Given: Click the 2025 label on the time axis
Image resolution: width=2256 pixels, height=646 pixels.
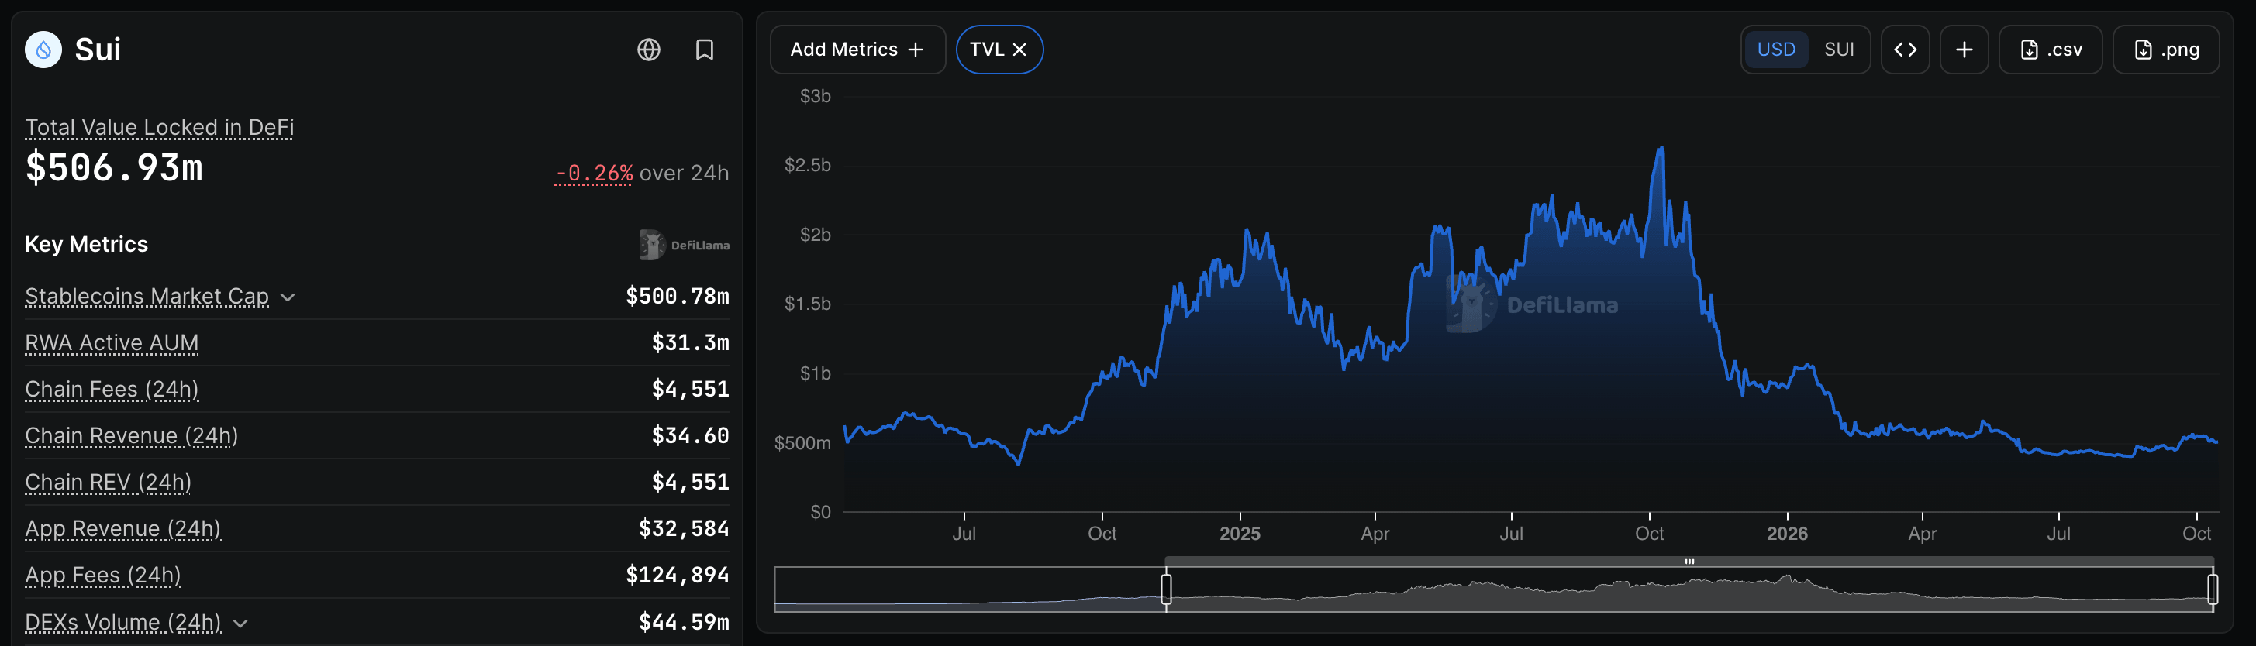Looking at the screenshot, I should [1239, 534].
